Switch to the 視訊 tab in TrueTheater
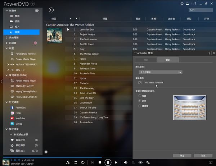 pyautogui.click(x=146, y=60)
